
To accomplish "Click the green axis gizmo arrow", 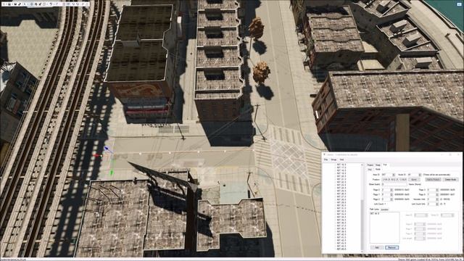I will (112, 173).
